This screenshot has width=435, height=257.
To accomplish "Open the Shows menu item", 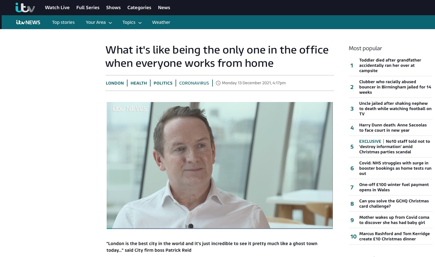I will pos(113,7).
